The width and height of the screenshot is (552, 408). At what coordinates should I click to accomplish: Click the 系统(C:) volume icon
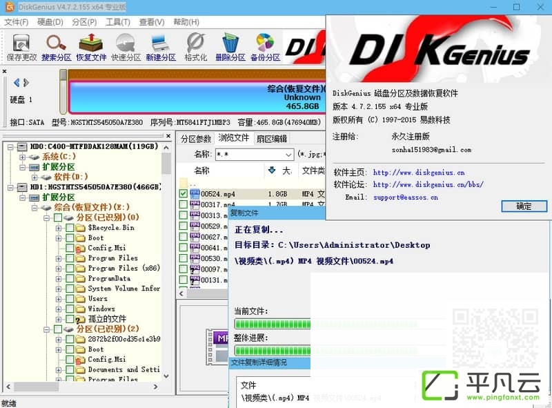pyautogui.click(x=34, y=157)
